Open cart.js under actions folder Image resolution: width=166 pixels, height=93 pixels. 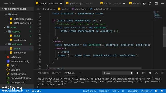click(x=17, y=36)
